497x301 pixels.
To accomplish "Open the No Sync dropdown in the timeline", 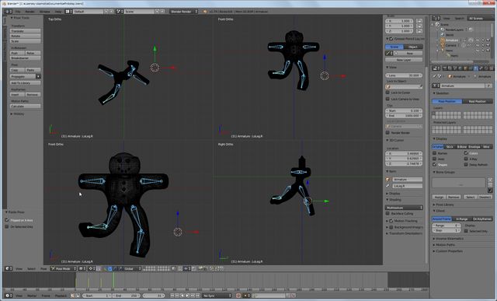I will pyautogui.click(x=217, y=296).
